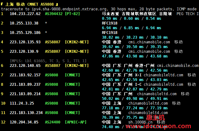Click IP address 10.255.133.38
Screen dimensions: 199x131
click(x=24, y=23)
